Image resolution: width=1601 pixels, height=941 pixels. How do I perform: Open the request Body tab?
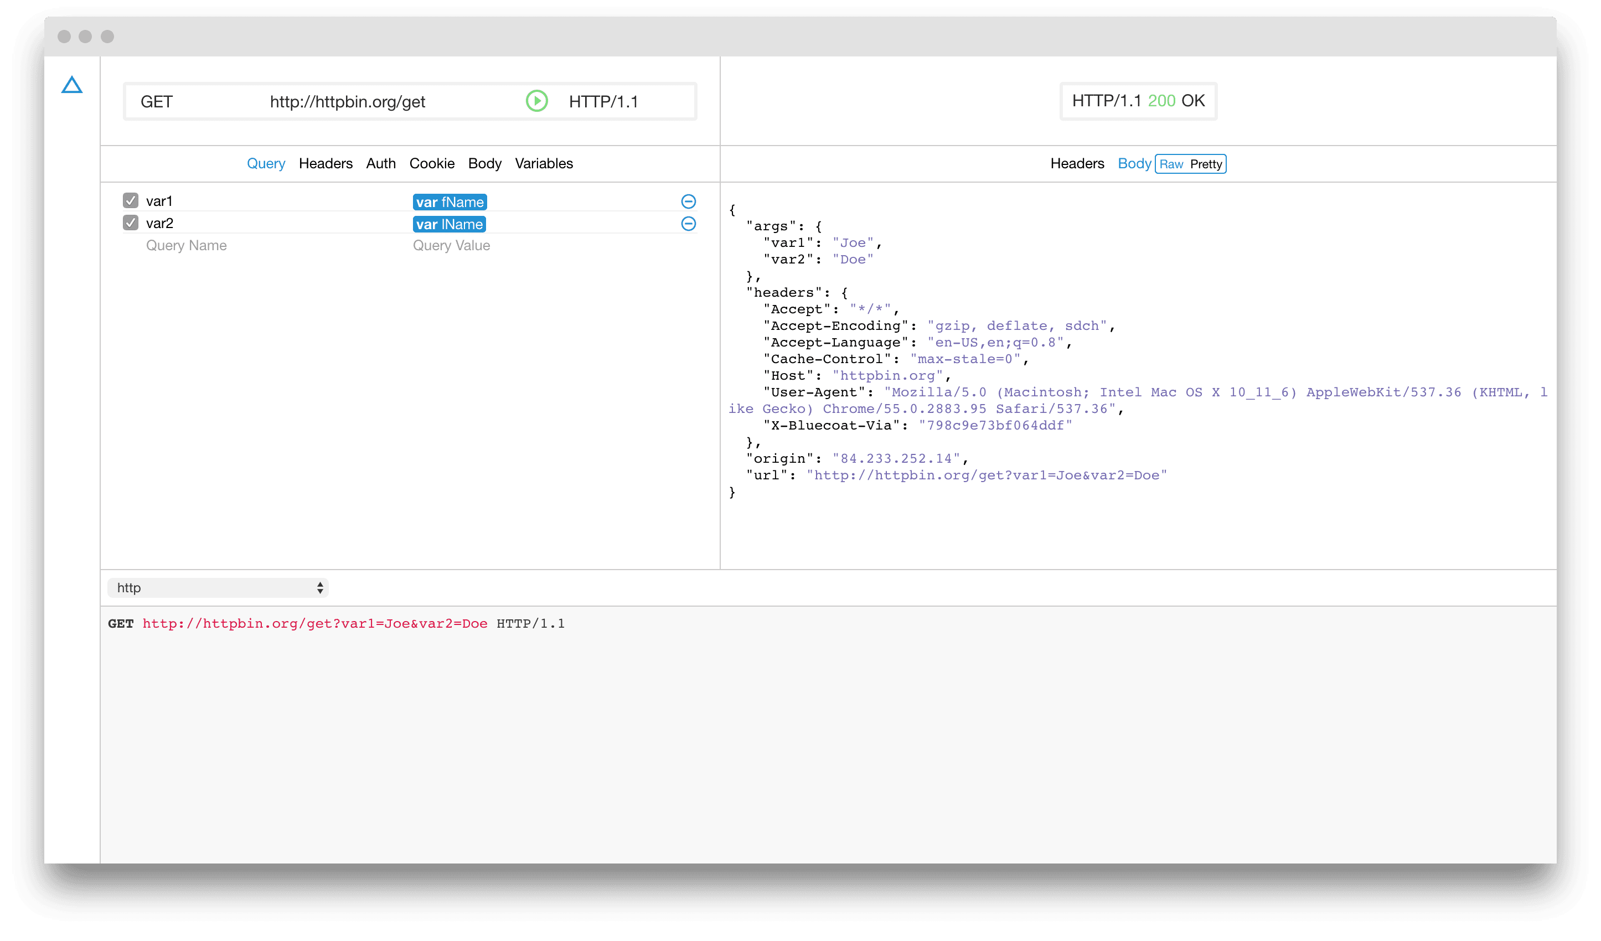tap(484, 163)
